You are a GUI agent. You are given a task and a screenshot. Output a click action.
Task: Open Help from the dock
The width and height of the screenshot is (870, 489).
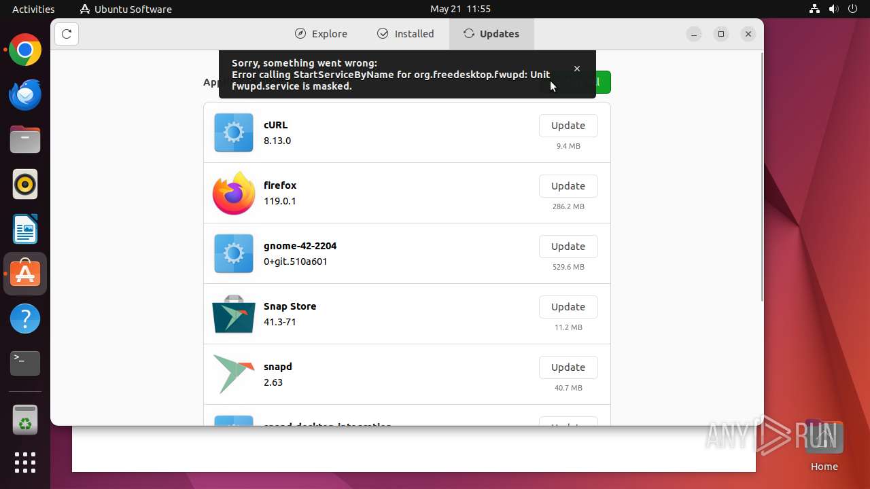click(x=25, y=319)
